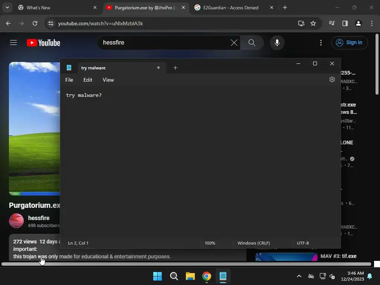Image resolution: width=380 pixels, height=285 pixels.
Task: Click the MAV #3 video thumbnail
Action: [x=286, y=257]
